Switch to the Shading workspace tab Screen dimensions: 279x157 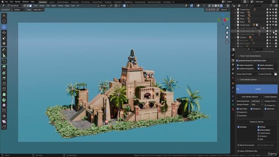[108, 2]
